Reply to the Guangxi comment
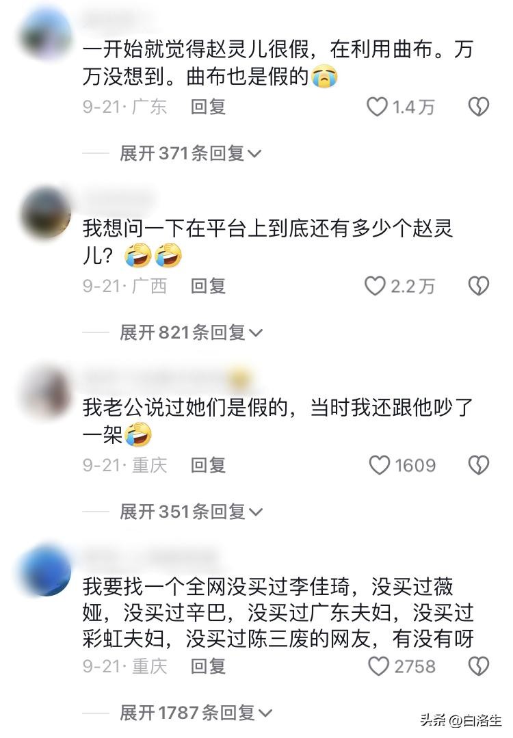The width and height of the screenshot is (513, 738). [208, 286]
